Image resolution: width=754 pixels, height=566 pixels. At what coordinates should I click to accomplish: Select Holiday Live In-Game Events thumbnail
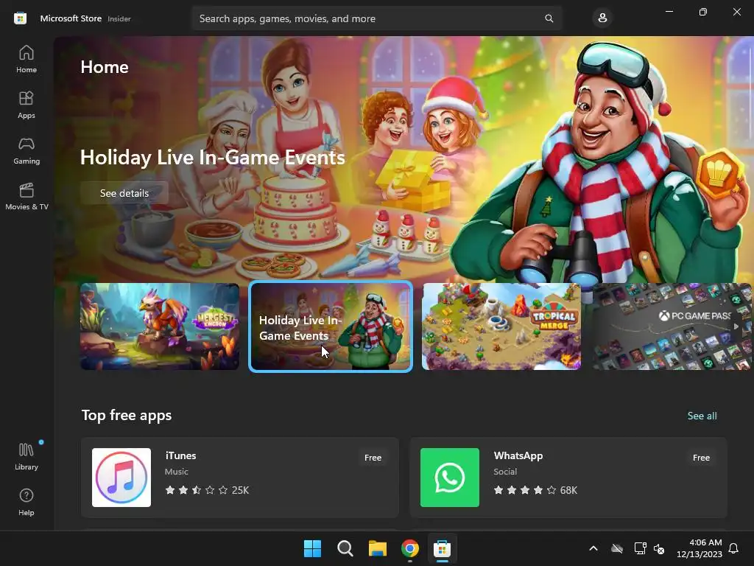tap(331, 326)
